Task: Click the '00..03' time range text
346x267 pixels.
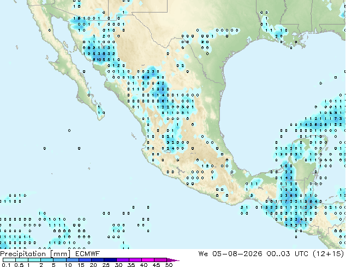Action: 278,254
